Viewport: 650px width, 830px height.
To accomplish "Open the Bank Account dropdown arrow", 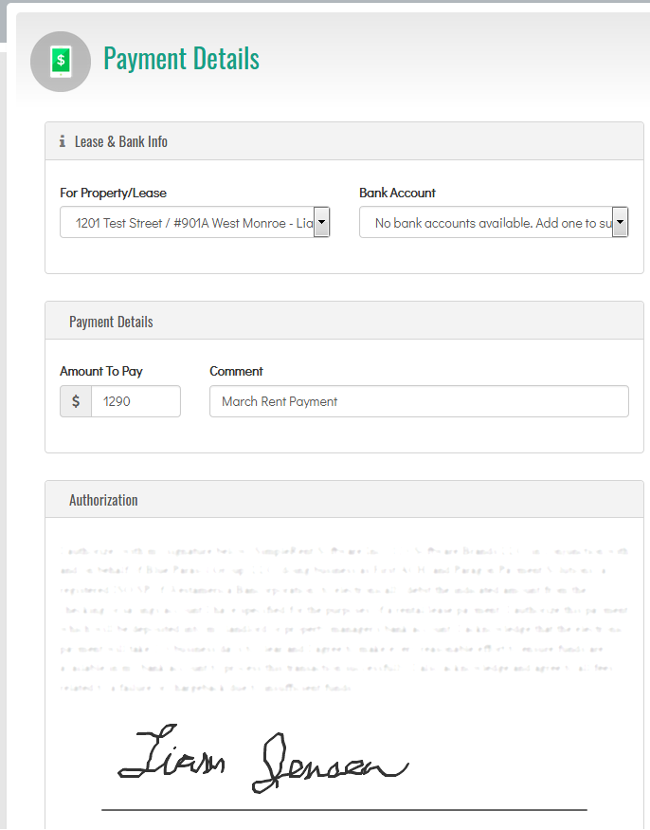I will [620, 222].
